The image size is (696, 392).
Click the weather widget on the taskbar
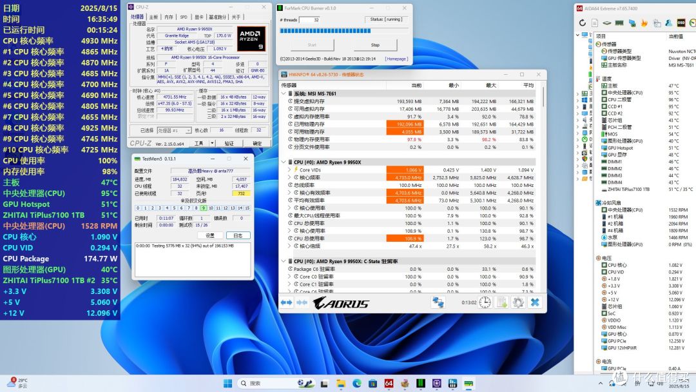coord(17,383)
